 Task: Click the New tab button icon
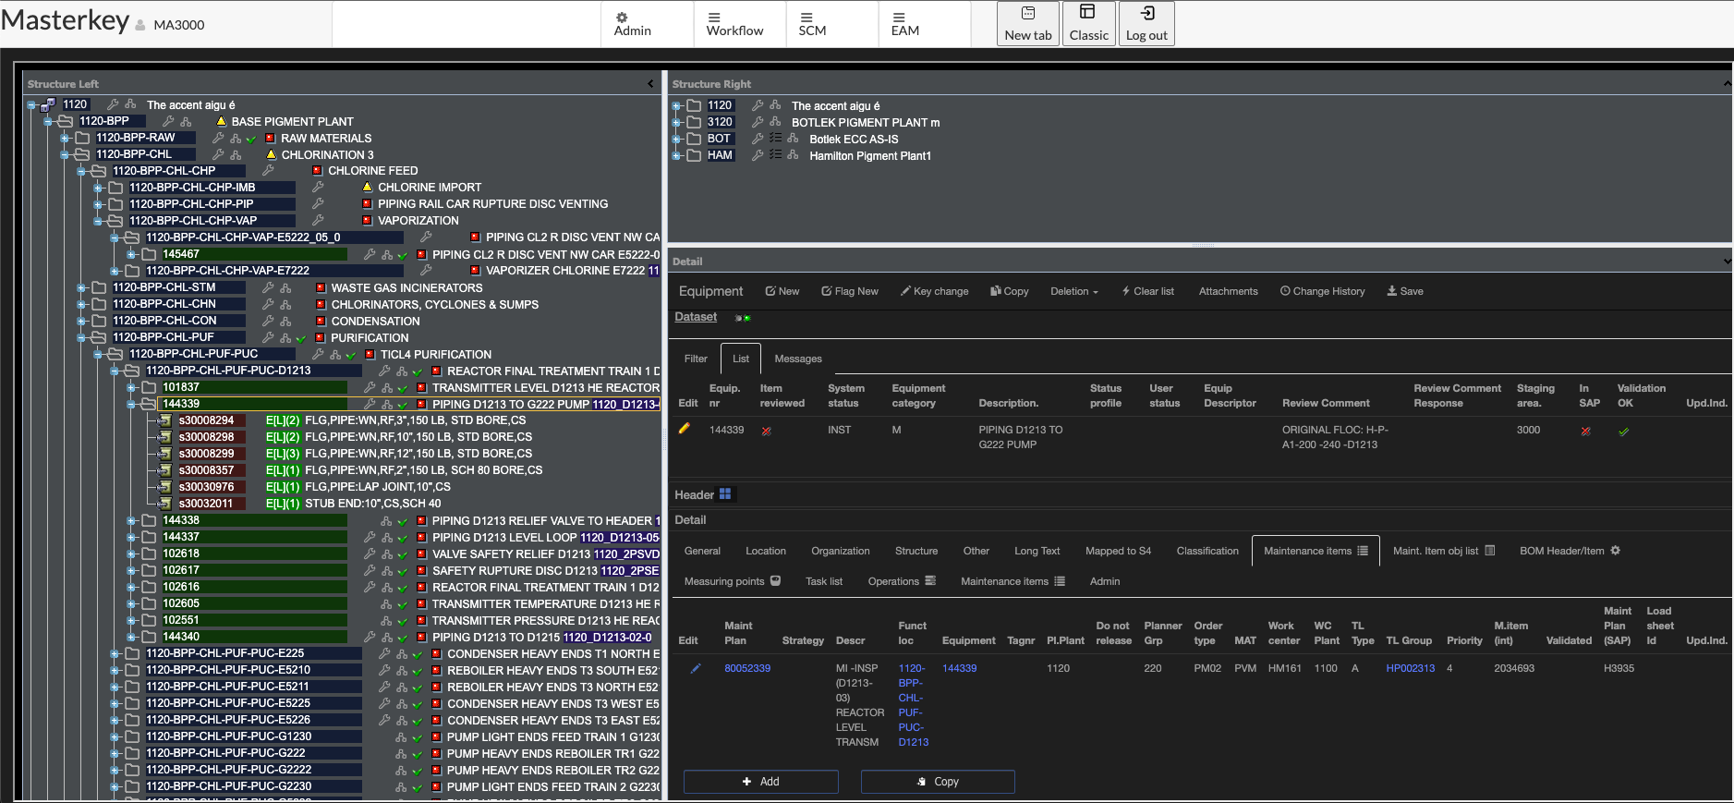pos(1028,14)
